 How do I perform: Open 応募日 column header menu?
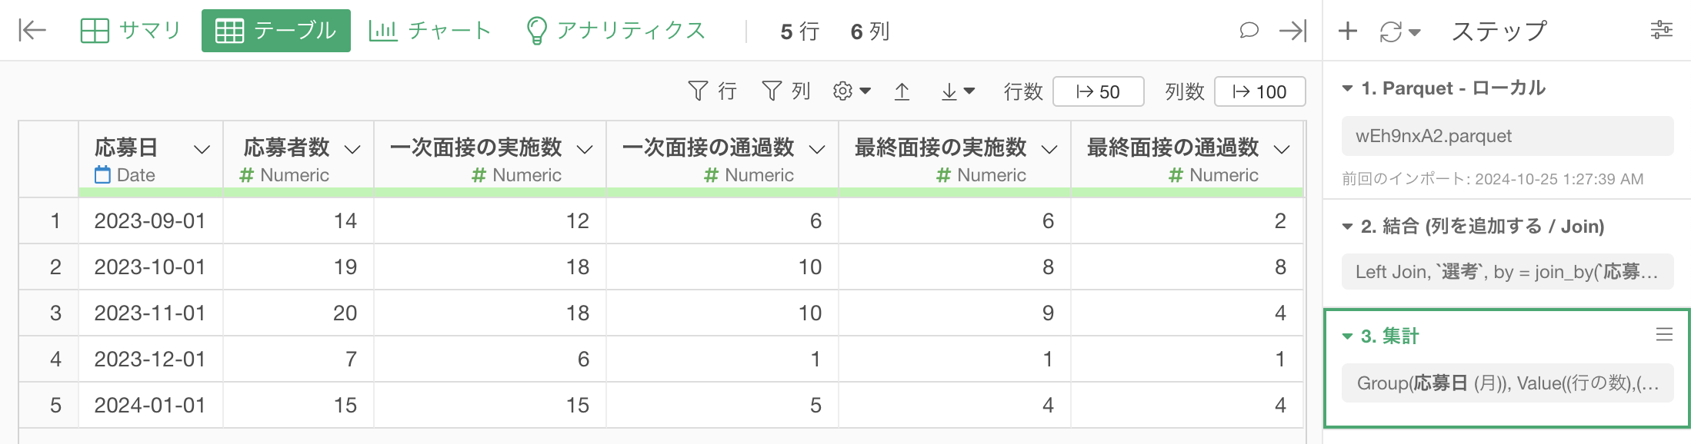(x=202, y=149)
